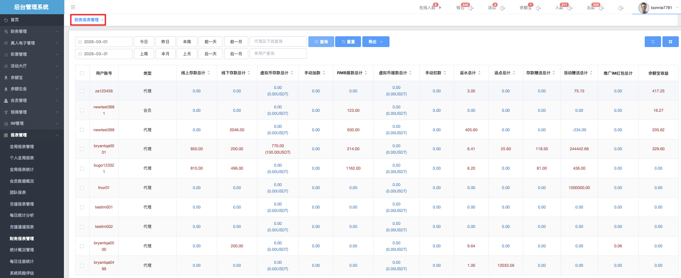Toggle the 活动 speaker mute icon
Screen dimensions: 681x278
tap(503, 8)
